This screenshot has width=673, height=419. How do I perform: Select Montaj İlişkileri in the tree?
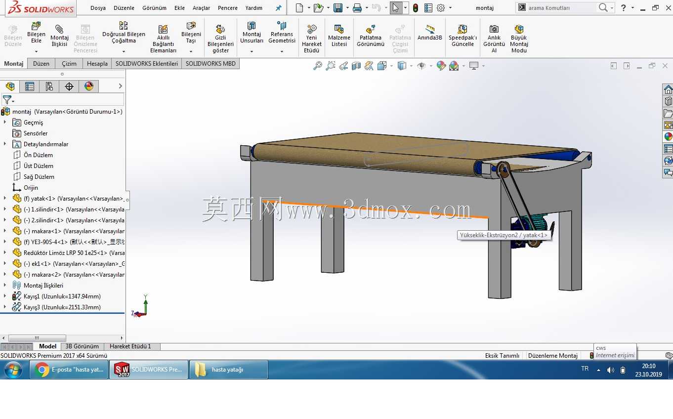[43, 285]
